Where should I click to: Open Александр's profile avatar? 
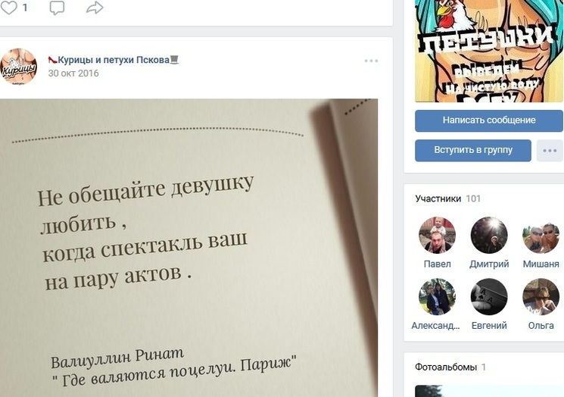[x=437, y=296]
